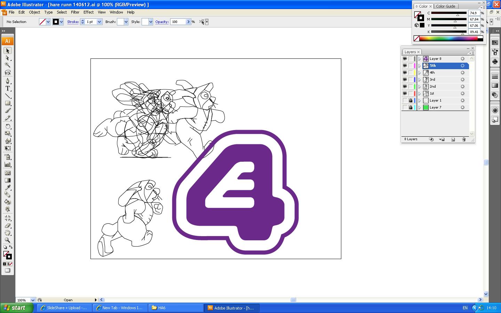The width and height of the screenshot is (501, 313).
Task: Select the Gradient tool
Action: (x=7, y=180)
